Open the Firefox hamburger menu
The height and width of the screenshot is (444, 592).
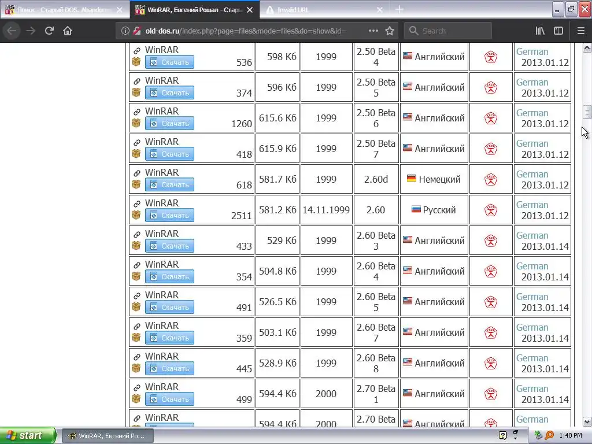pos(580,31)
